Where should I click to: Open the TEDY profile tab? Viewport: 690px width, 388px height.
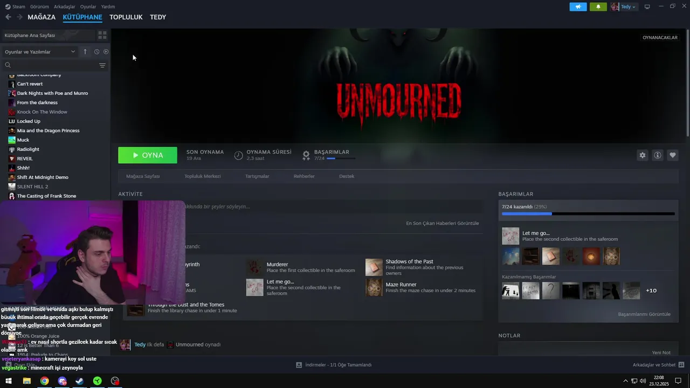coord(158,17)
